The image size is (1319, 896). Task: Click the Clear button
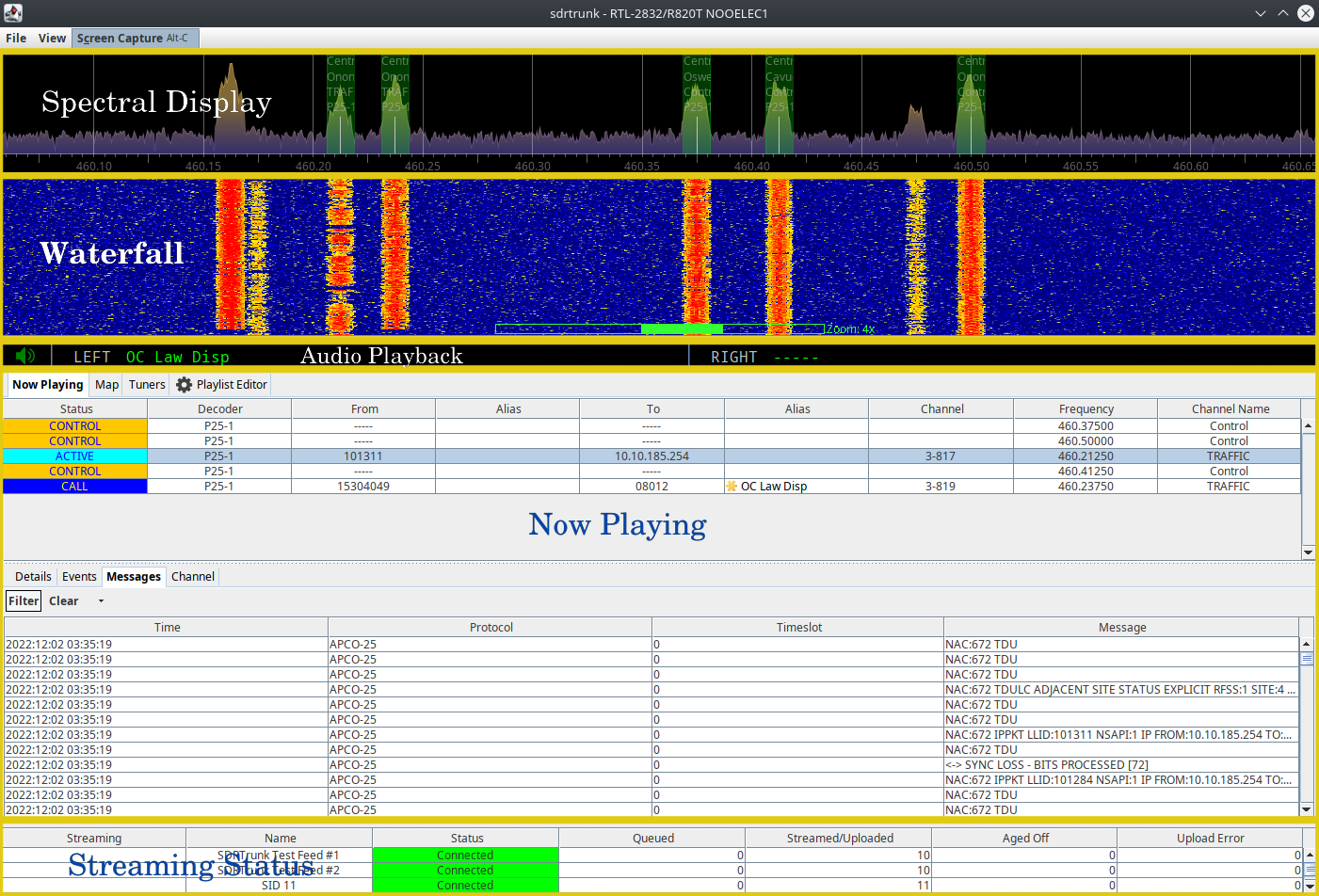64,601
